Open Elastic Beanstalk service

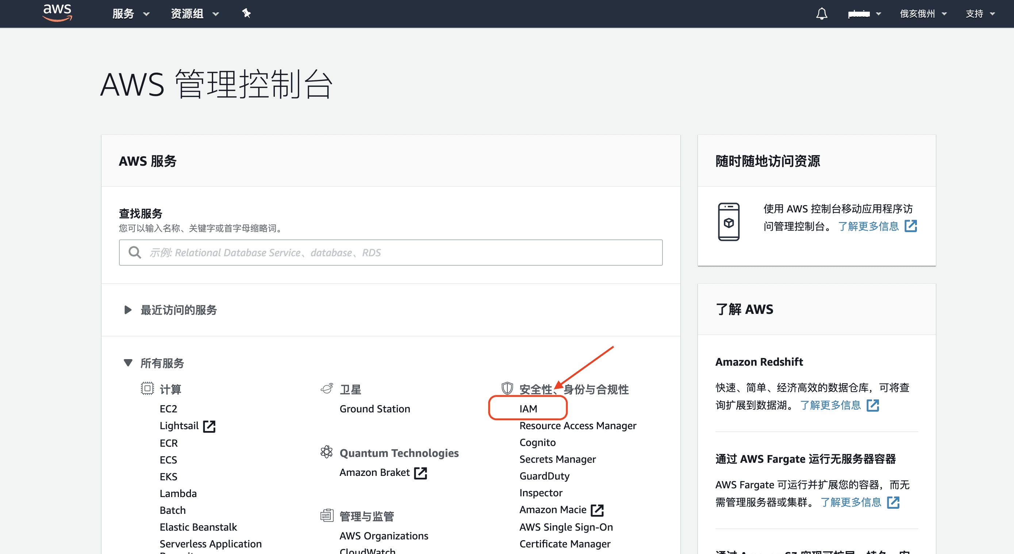coord(199,527)
